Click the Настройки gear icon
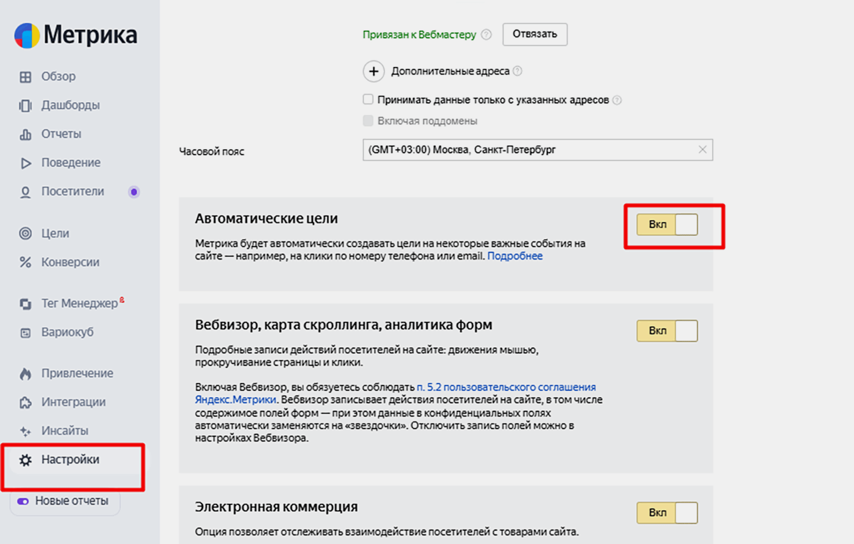854x544 pixels. 26,460
